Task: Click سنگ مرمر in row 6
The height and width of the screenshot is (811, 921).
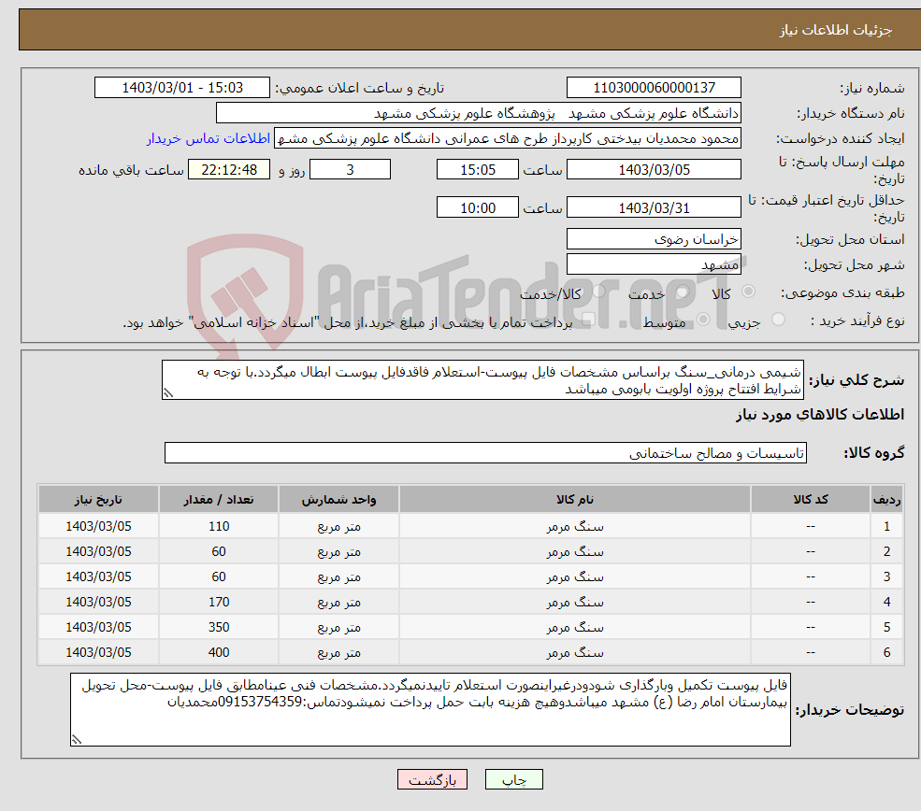Action: 575,652
